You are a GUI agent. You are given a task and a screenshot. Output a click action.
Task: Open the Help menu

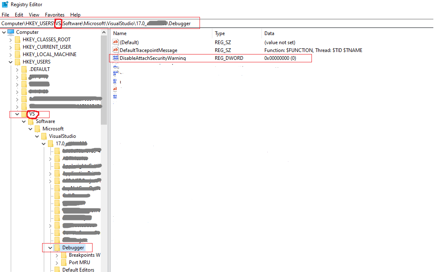pyautogui.click(x=75, y=15)
